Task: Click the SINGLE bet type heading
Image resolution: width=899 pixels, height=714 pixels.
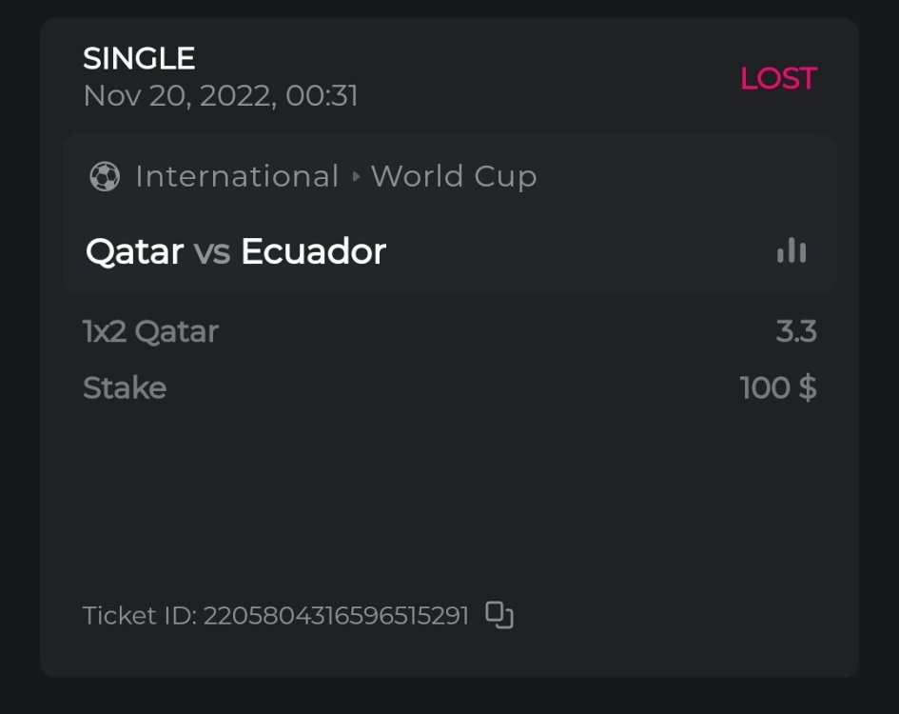Action: point(139,59)
